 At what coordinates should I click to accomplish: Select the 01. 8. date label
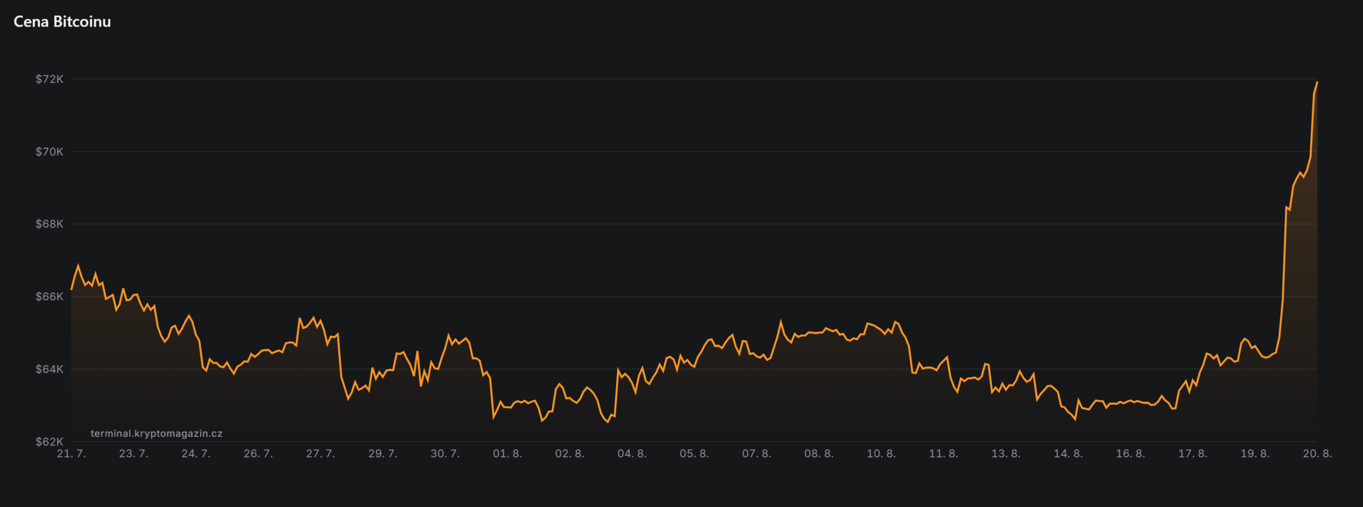click(507, 454)
